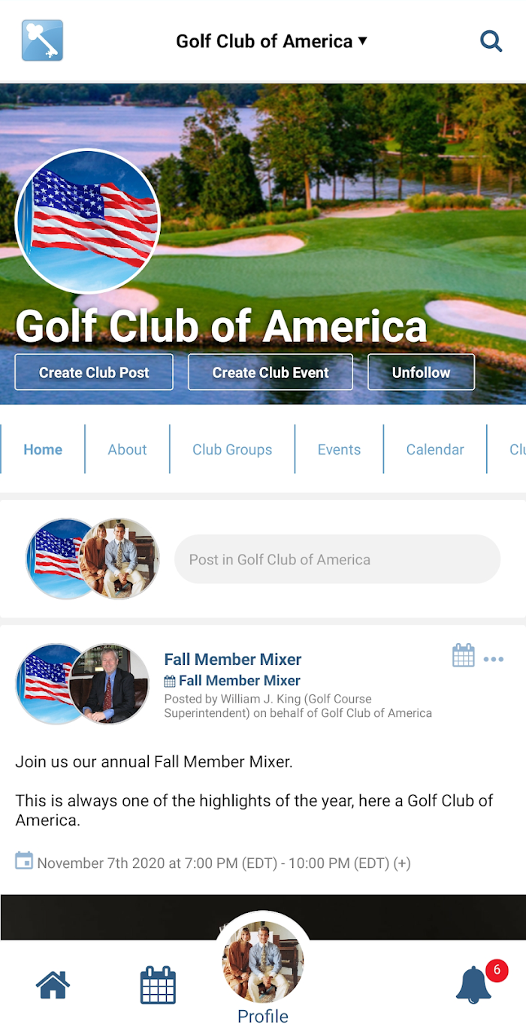Go to home via house icon
This screenshot has height=1028, width=526.
pyautogui.click(x=53, y=984)
